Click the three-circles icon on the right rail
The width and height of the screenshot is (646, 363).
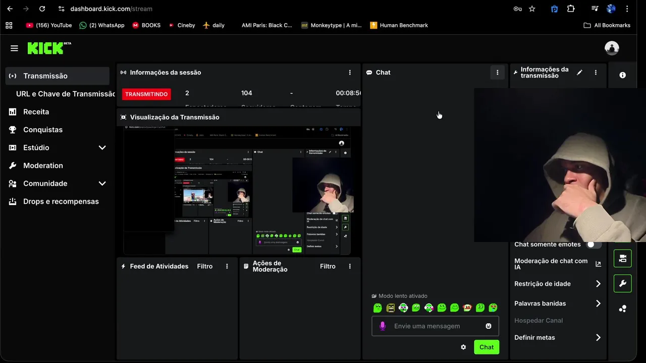click(x=623, y=309)
